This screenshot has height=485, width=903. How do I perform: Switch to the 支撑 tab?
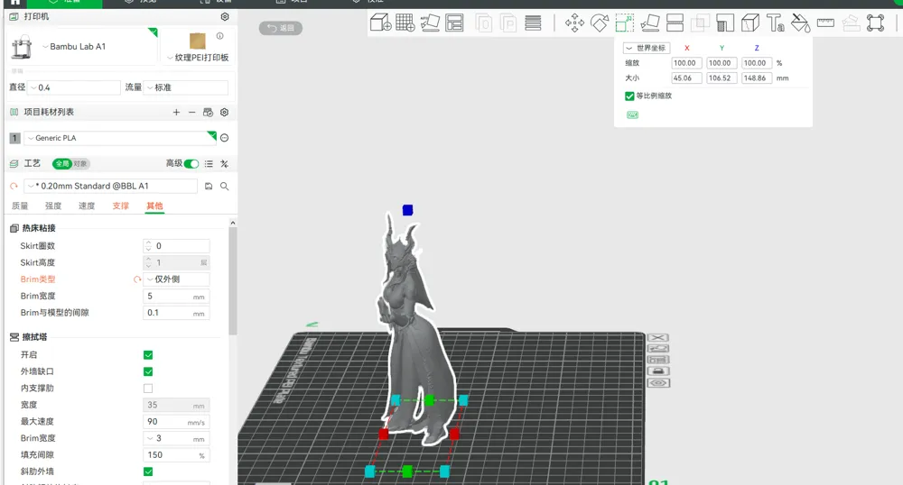121,206
